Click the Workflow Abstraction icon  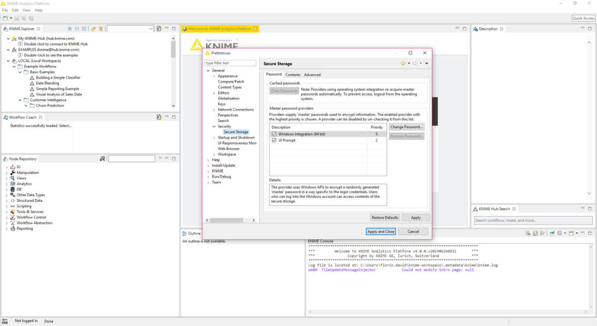[x=13, y=222]
